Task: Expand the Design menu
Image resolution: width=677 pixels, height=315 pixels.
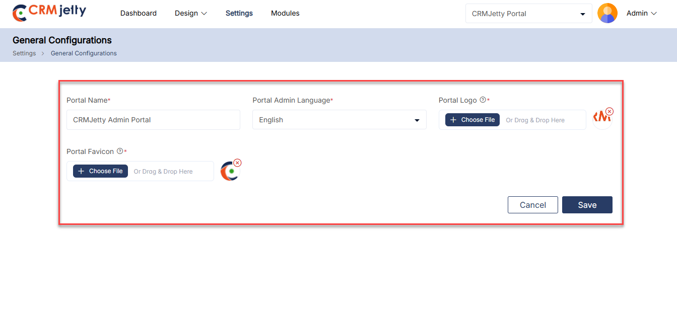Action: 190,14
